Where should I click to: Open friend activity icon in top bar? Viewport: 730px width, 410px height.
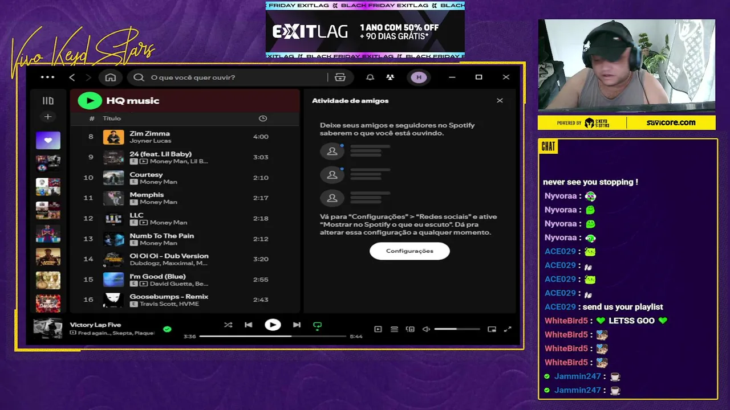[x=390, y=77]
